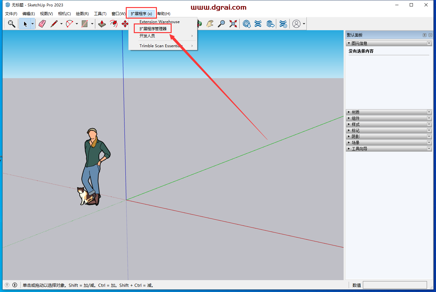Open the 工具(T) menu

[100, 13]
